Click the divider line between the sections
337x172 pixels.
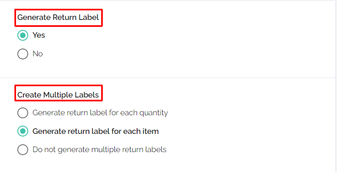[x=167, y=78]
